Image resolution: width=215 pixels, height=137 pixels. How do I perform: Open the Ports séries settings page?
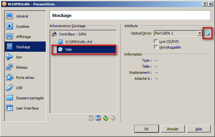point(25,78)
